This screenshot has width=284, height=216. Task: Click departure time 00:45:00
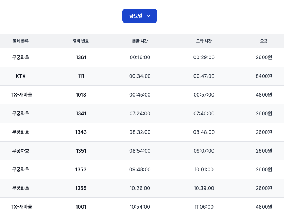pos(140,95)
